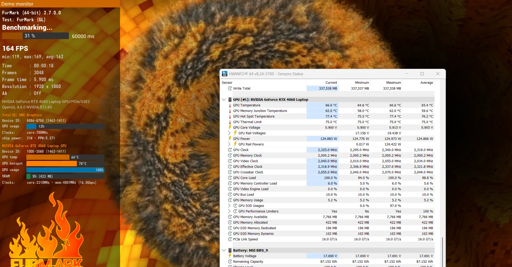Click the Sensor column header
Screen dimensions: 512x267
(x=263, y=83)
